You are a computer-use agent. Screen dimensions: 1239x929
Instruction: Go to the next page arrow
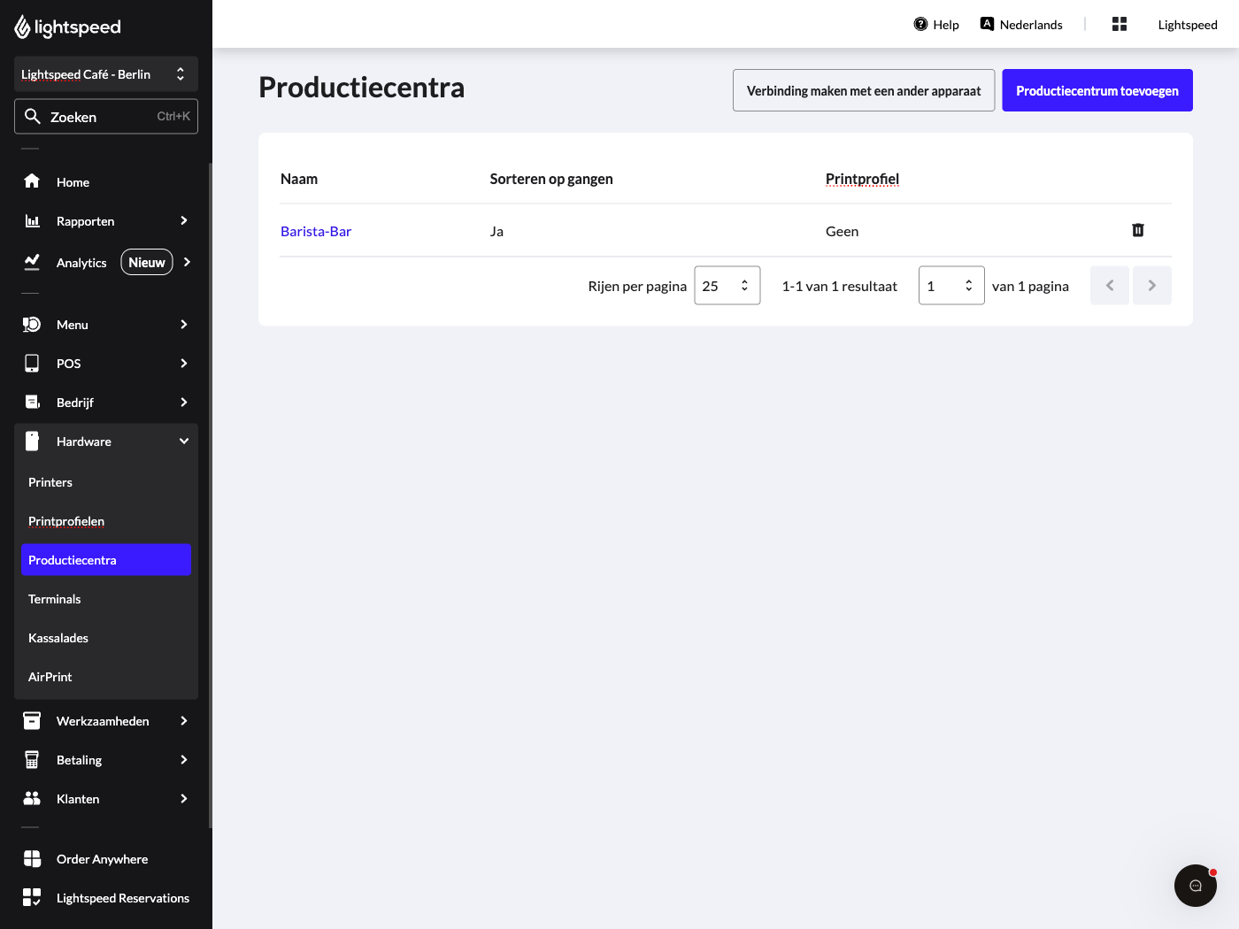[1152, 286]
